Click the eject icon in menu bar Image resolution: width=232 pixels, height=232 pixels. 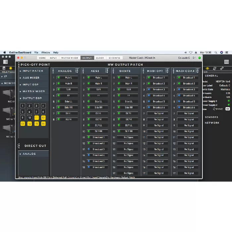click(x=196, y=52)
